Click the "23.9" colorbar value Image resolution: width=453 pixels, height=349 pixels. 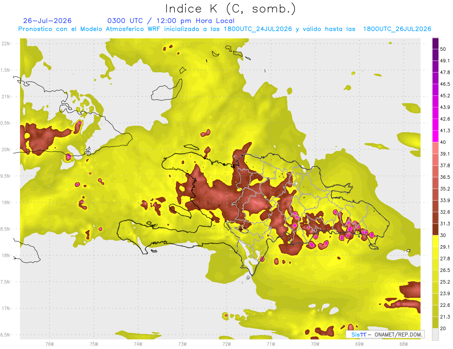[x=445, y=293]
